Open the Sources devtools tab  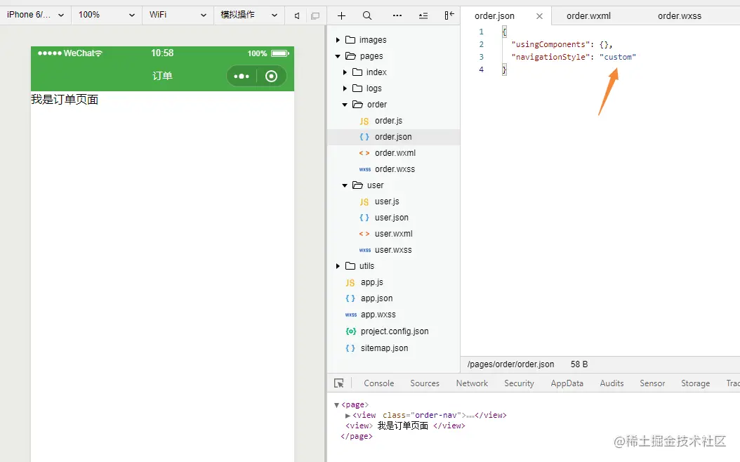[x=425, y=383]
